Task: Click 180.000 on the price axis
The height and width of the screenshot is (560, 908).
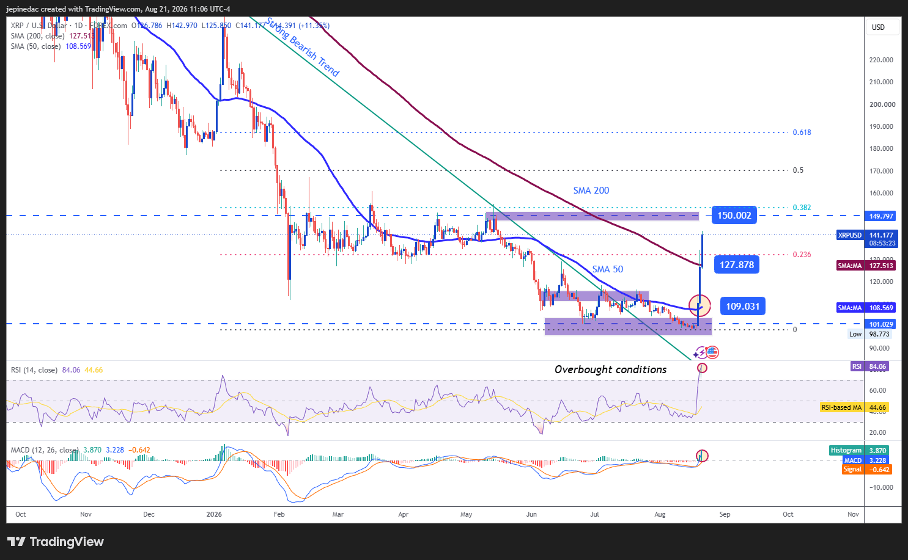Action: (x=881, y=148)
